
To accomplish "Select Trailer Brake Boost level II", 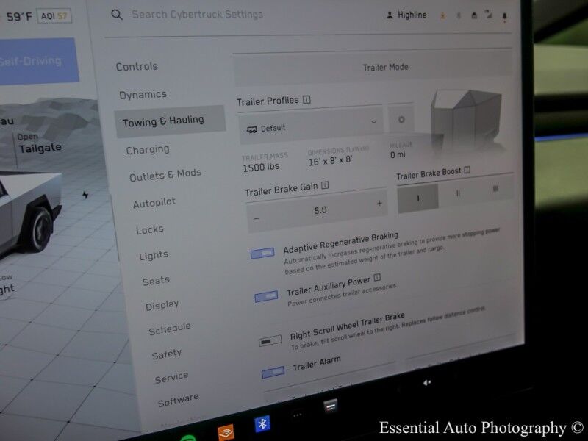I will [459, 194].
